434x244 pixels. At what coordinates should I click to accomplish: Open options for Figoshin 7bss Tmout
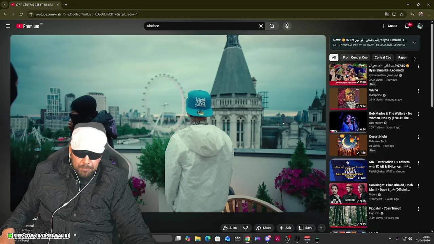pos(418,209)
